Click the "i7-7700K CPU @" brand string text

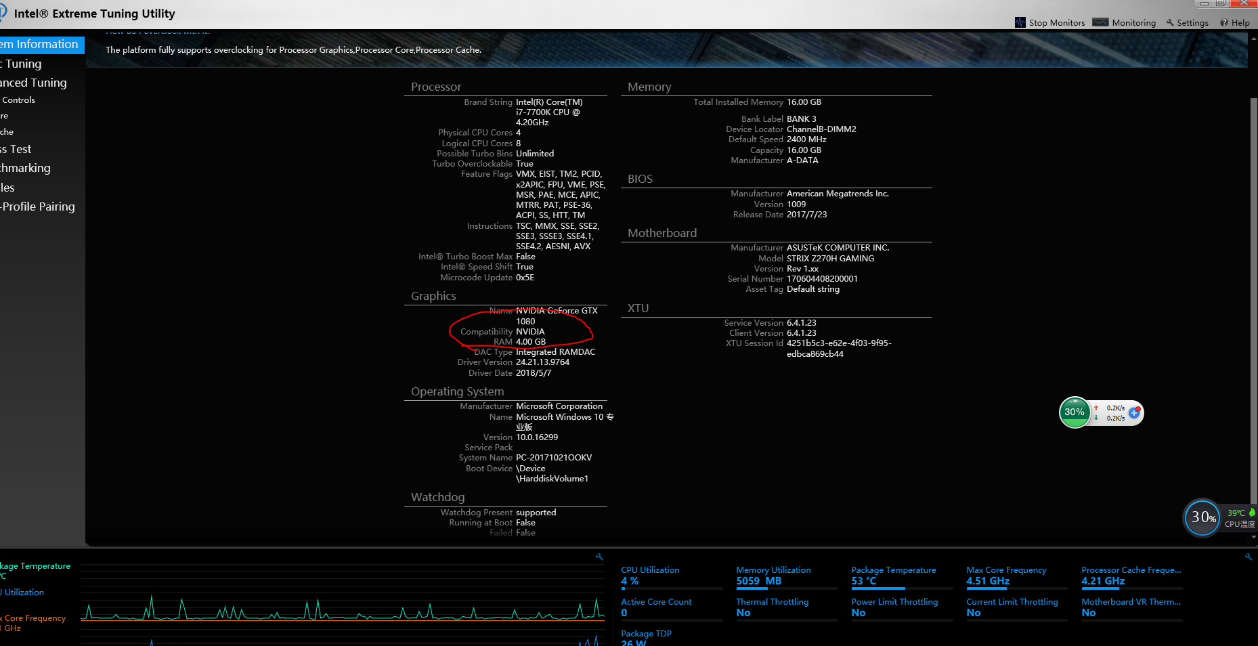pyautogui.click(x=548, y=112)
